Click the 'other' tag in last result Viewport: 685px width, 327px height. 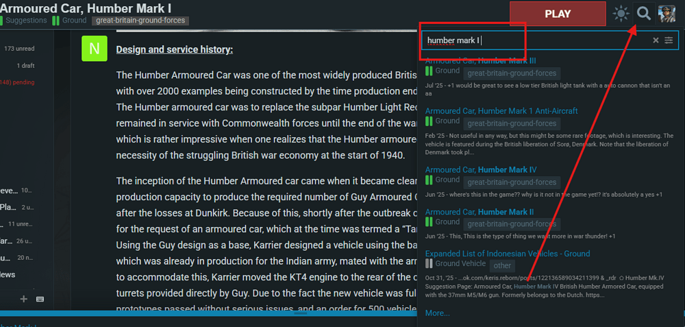click(x=502, y=265)
